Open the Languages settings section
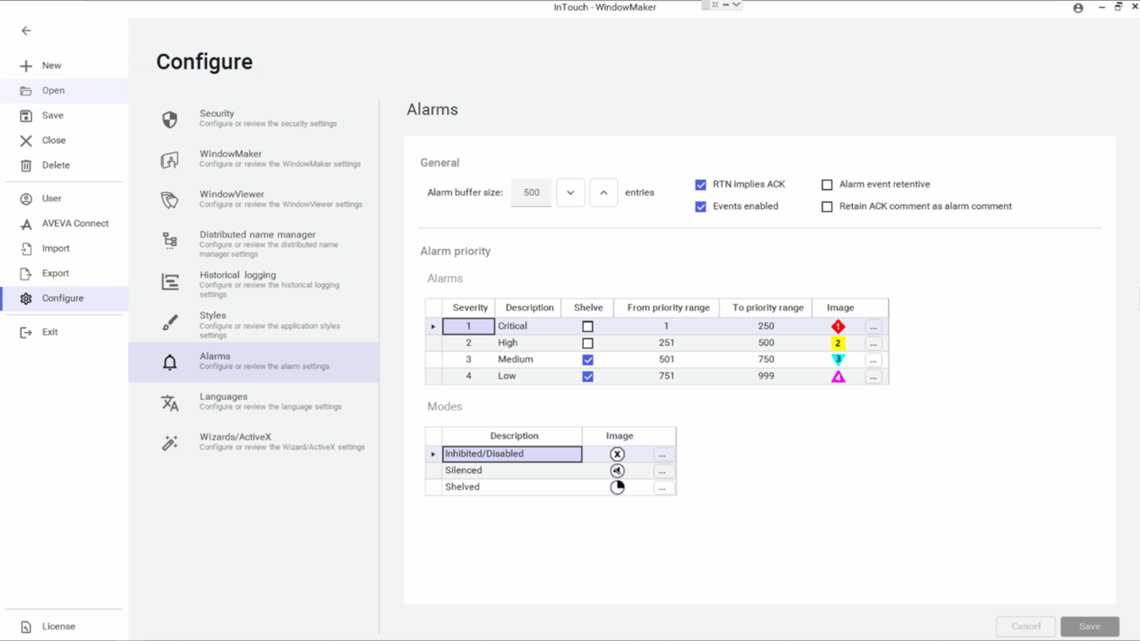This screenshot has height=641, width=1140. click(254, 403)
